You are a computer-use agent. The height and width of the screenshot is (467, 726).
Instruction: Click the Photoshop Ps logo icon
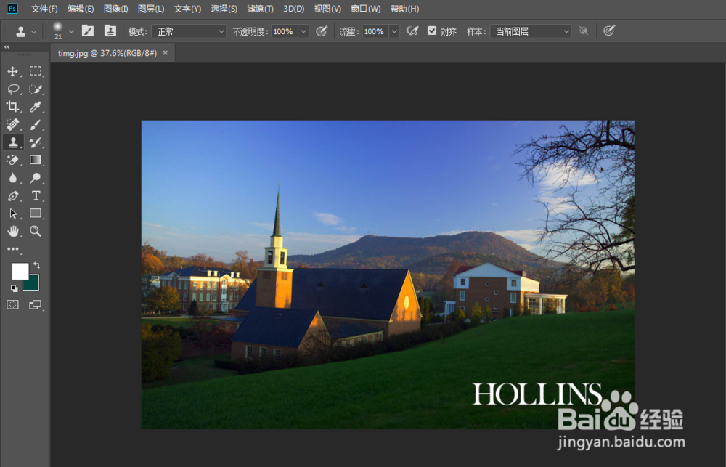click(12, 8)
